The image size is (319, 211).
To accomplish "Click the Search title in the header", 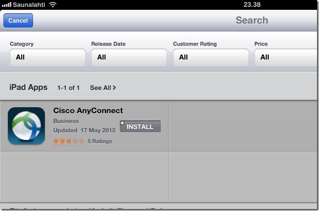I will 251,20.
